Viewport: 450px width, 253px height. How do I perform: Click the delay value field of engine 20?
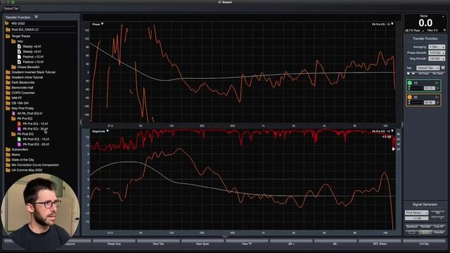point(429,103)
